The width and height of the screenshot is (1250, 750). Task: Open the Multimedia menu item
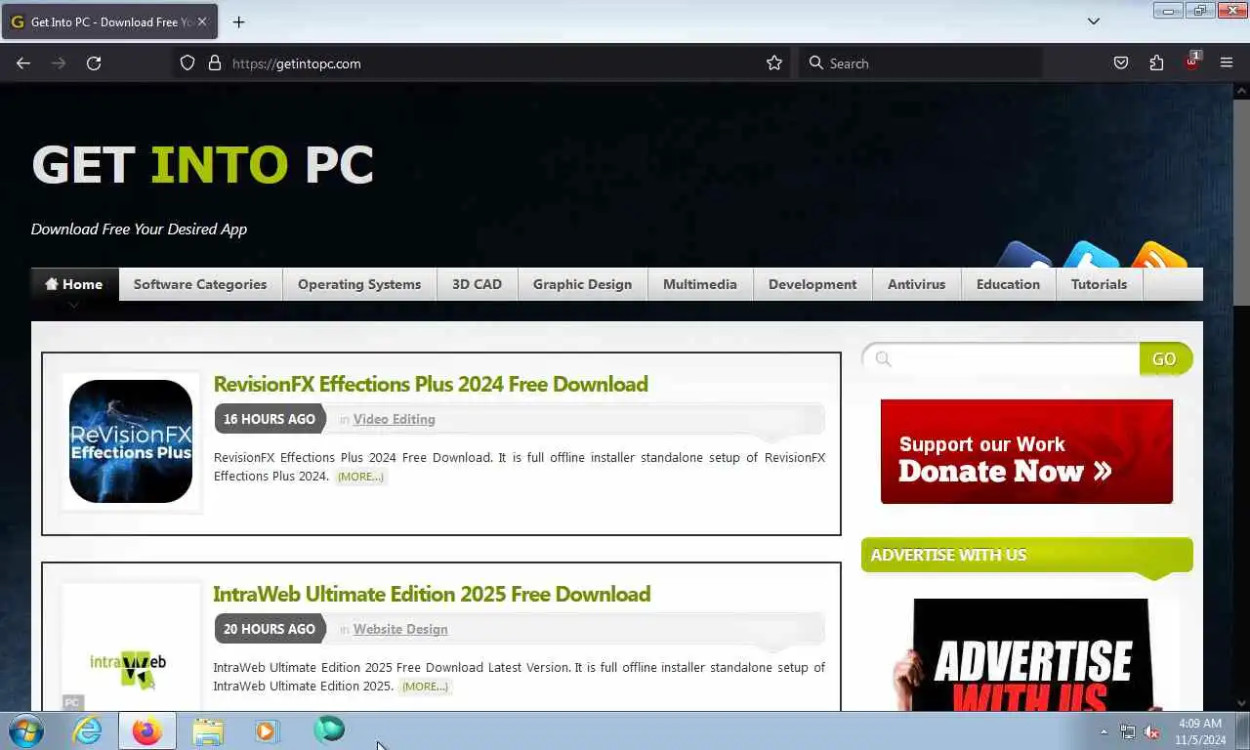pos(700,284)
